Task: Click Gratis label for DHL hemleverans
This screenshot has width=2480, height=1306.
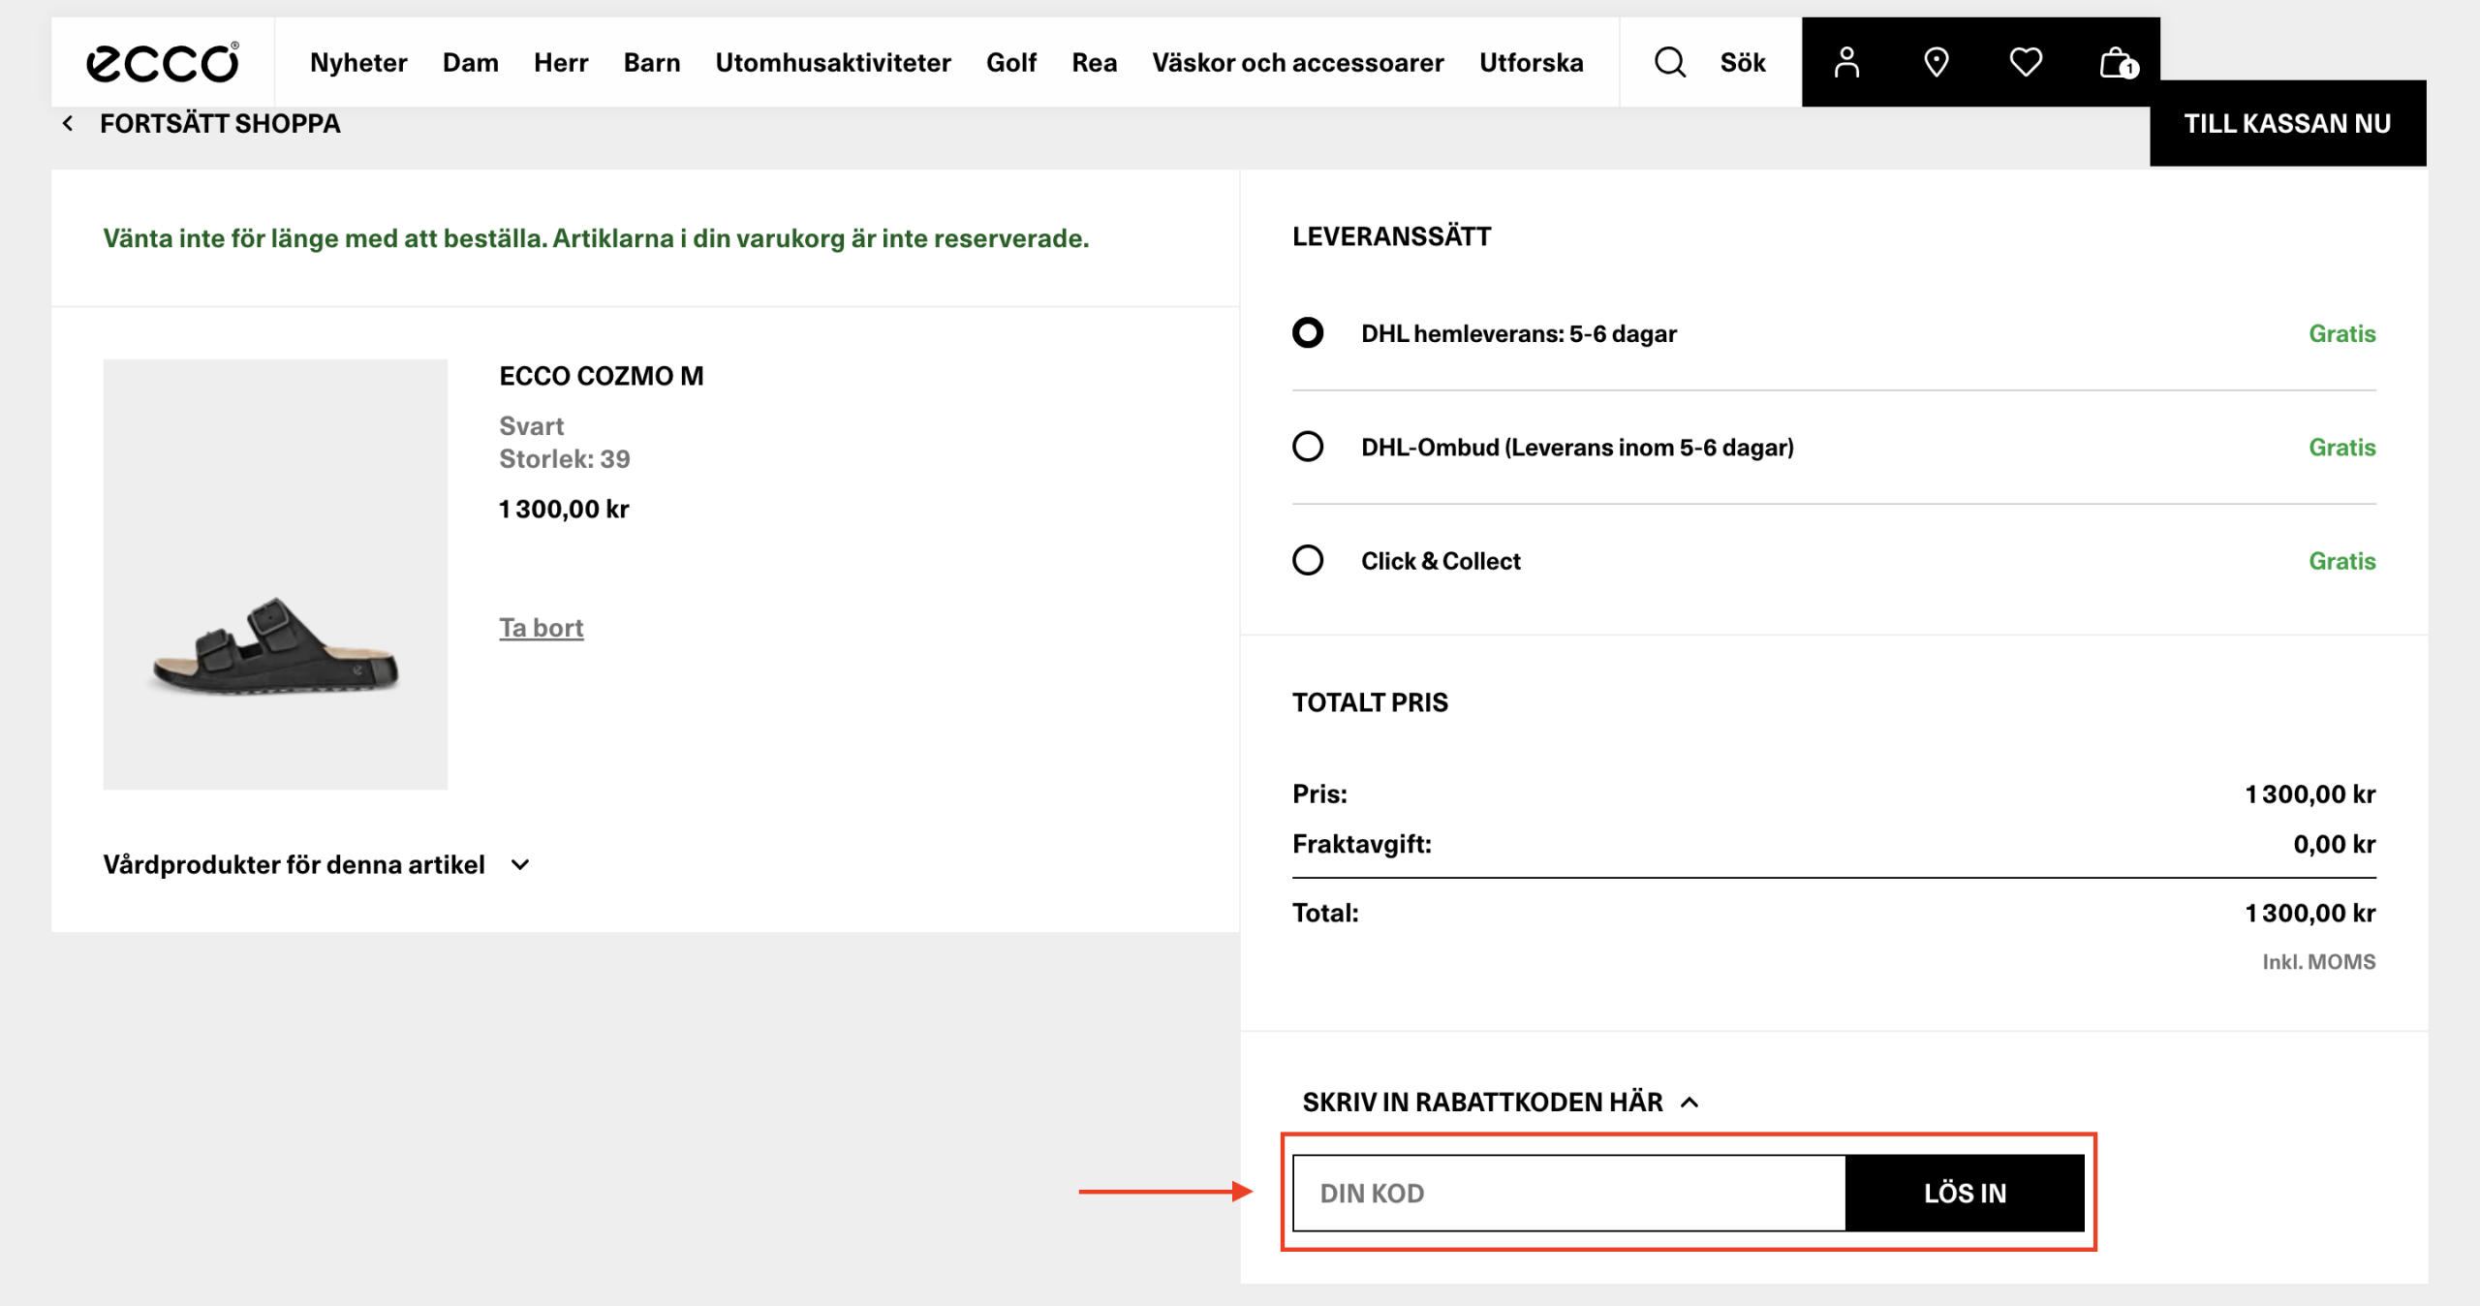Action: [2341, 333]
